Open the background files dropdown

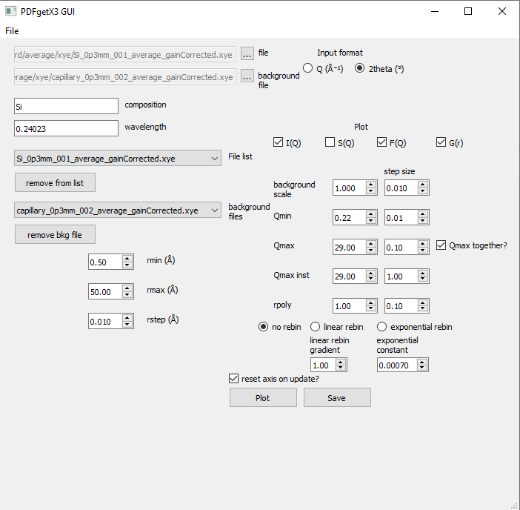pyautogui.click(x=117, y=210)
